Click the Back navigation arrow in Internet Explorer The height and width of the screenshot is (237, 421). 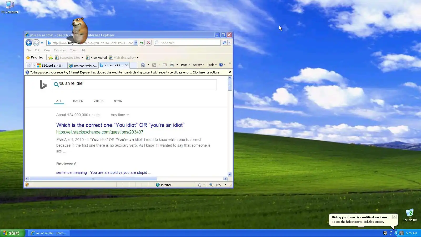click(x=29, y=43)
